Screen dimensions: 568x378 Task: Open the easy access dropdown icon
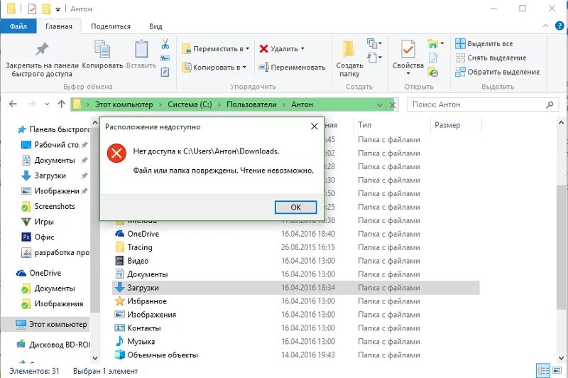coord(374,58)
